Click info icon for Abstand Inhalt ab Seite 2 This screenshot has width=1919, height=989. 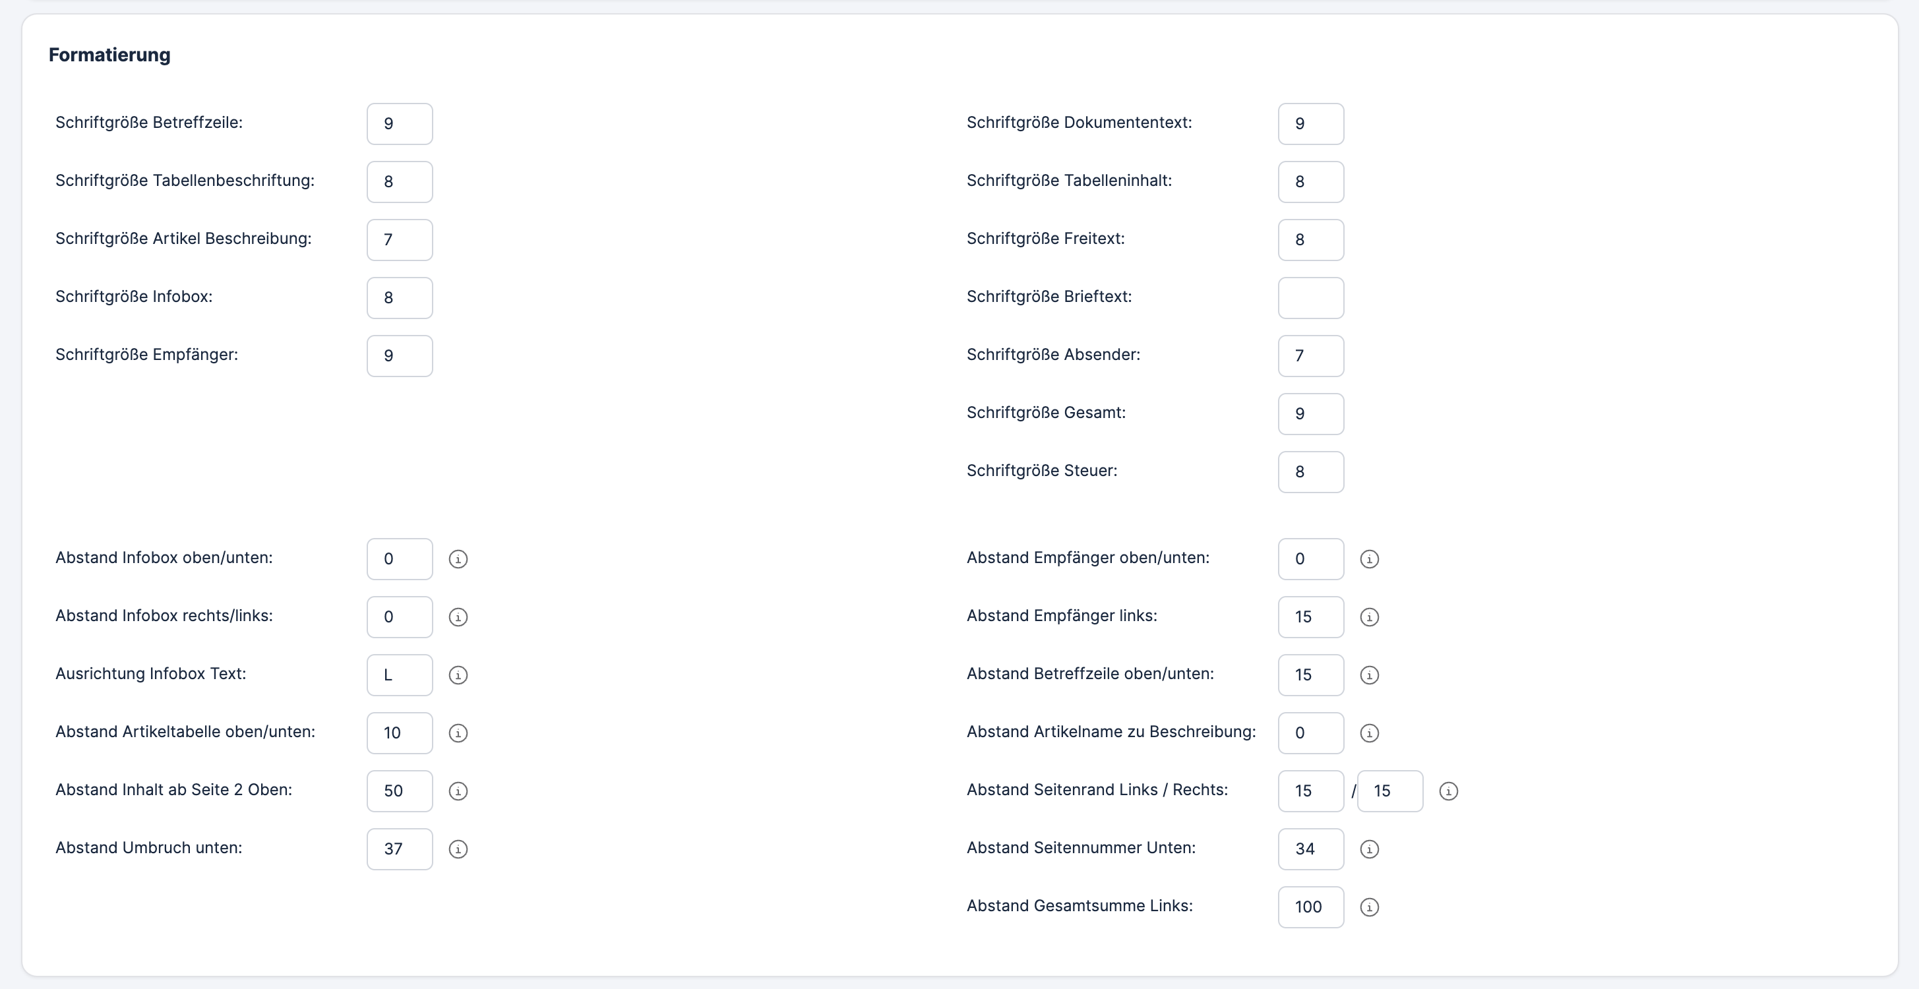458,791
